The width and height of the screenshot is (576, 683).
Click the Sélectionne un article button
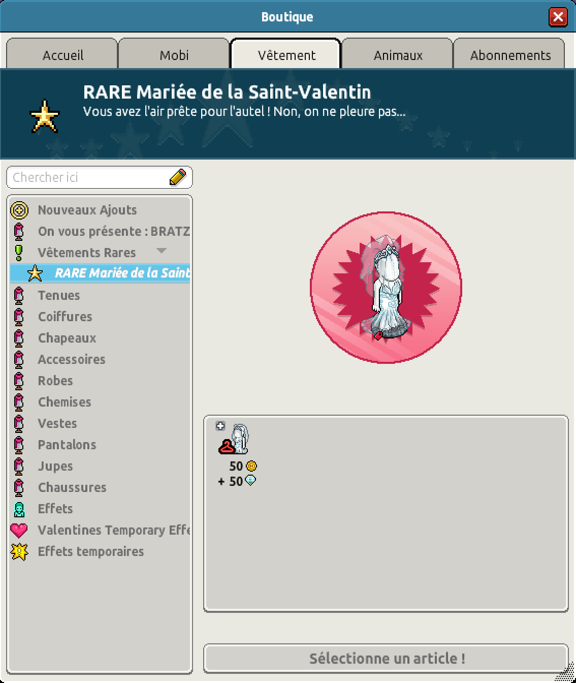386,659
